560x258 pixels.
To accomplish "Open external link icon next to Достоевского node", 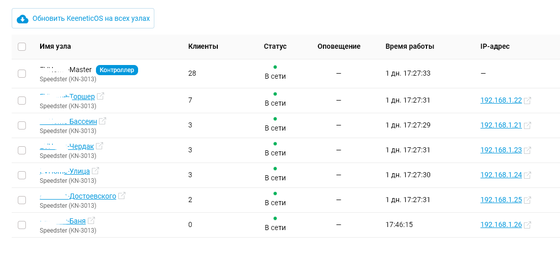I will [x=122, y=196].
